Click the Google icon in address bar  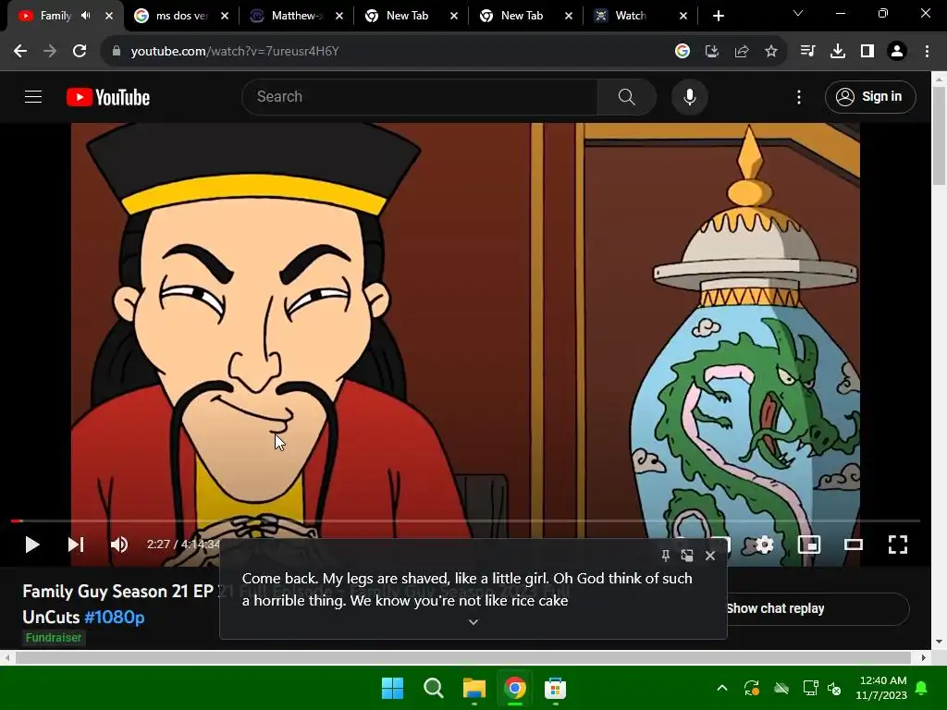[683, 52]
